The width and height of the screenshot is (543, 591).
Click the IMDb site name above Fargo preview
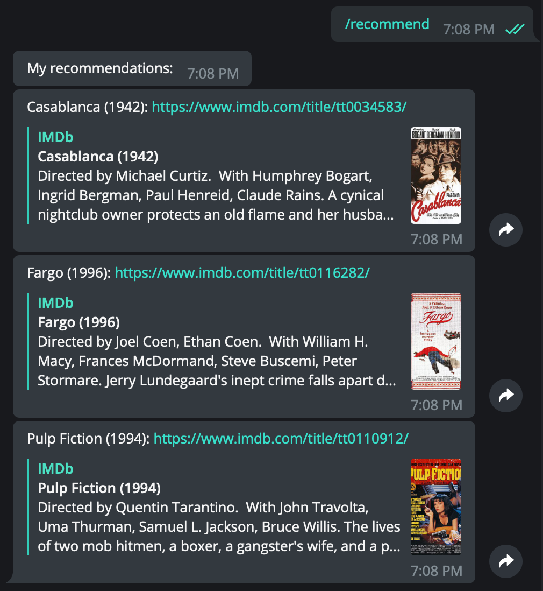(x=55, y=303)
